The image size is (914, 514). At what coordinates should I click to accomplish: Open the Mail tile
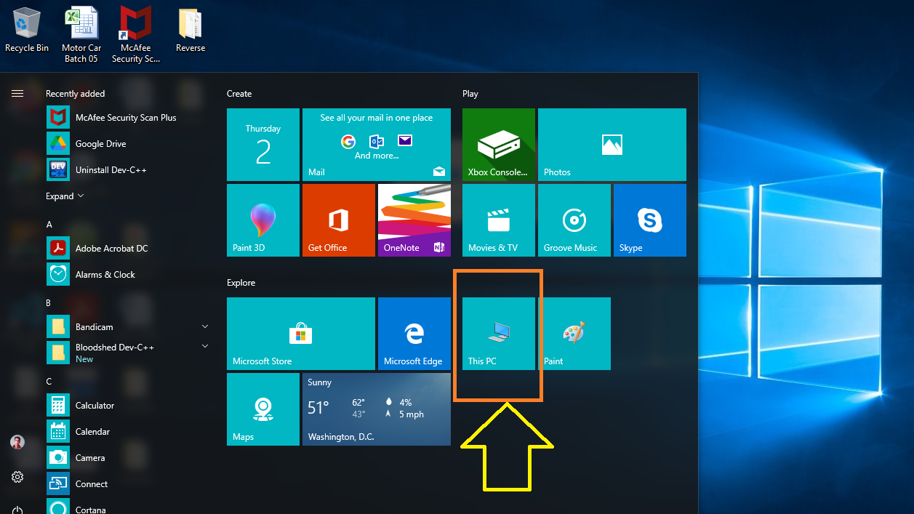click(377, 145)
